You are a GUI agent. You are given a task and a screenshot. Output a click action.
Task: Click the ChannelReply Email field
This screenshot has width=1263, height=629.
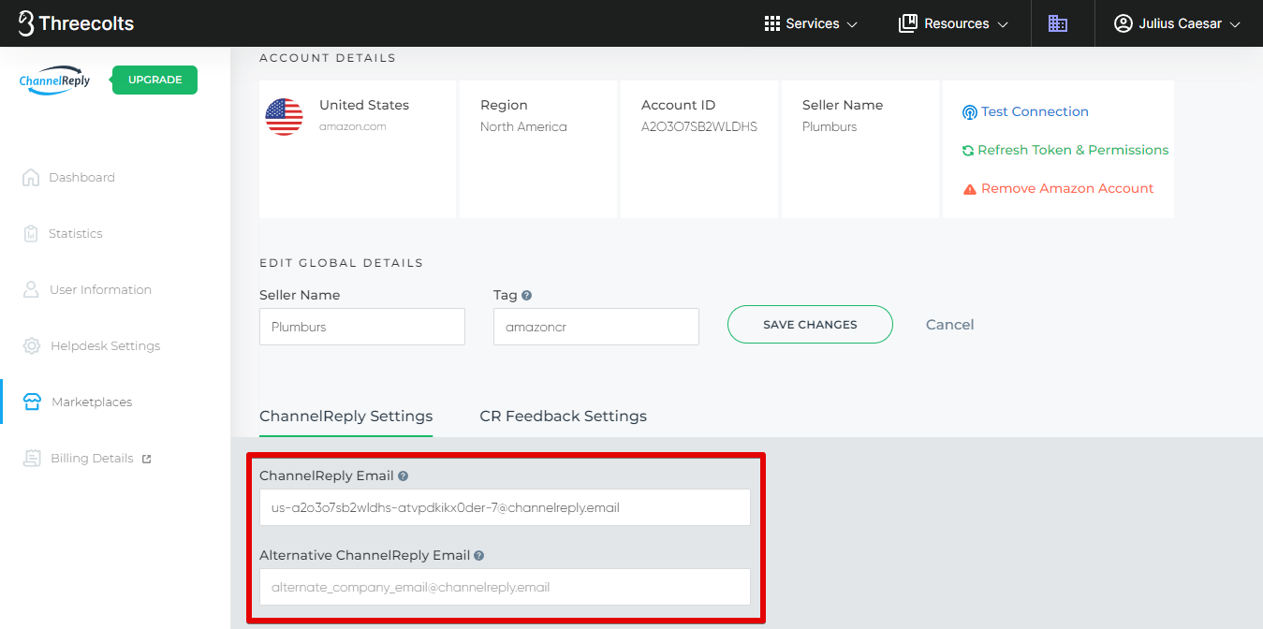point(505,507)
